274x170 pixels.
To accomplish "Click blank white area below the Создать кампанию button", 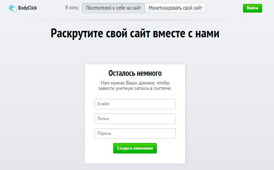I will click(x=135, y=158).
